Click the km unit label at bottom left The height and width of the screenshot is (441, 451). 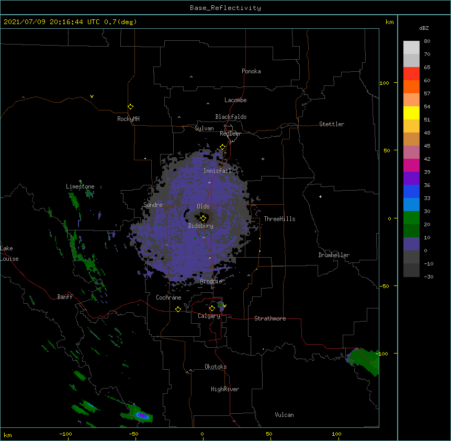click(8, 435)
